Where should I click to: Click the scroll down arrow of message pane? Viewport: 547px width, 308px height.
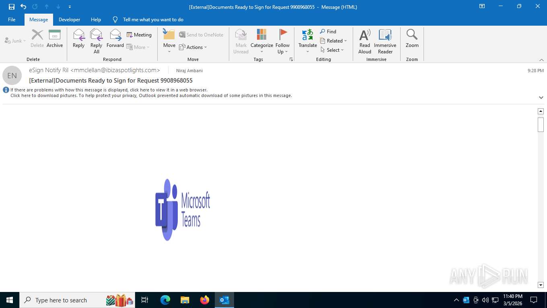pos(541,285)
